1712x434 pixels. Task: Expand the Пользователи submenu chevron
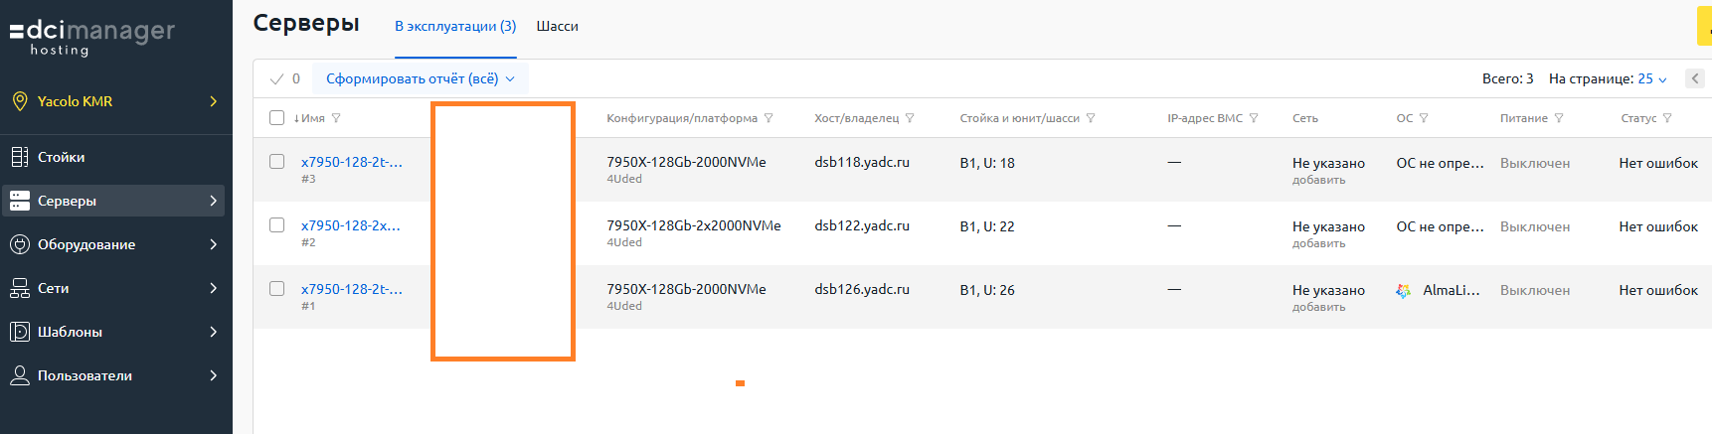[213, 375]
